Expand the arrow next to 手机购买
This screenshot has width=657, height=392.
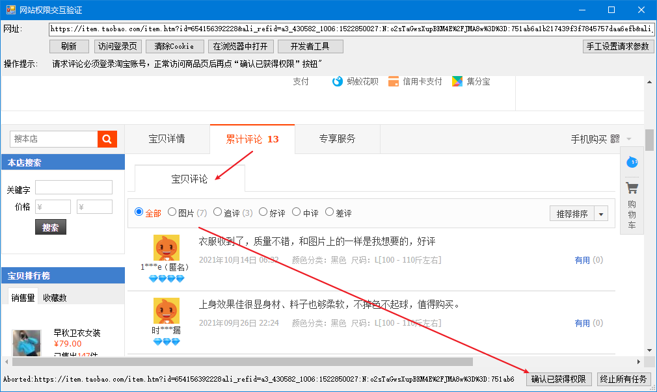point(629,139)
